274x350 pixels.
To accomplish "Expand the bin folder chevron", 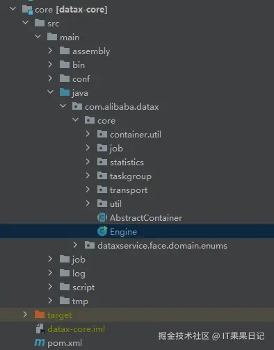I will pyautogui.click(x=50, y=65).
